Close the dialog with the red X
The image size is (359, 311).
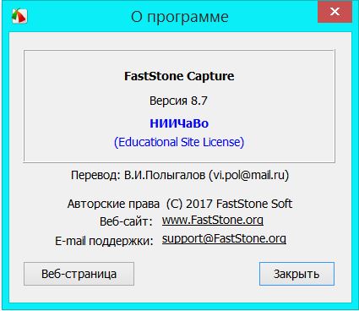coord(335,12)
